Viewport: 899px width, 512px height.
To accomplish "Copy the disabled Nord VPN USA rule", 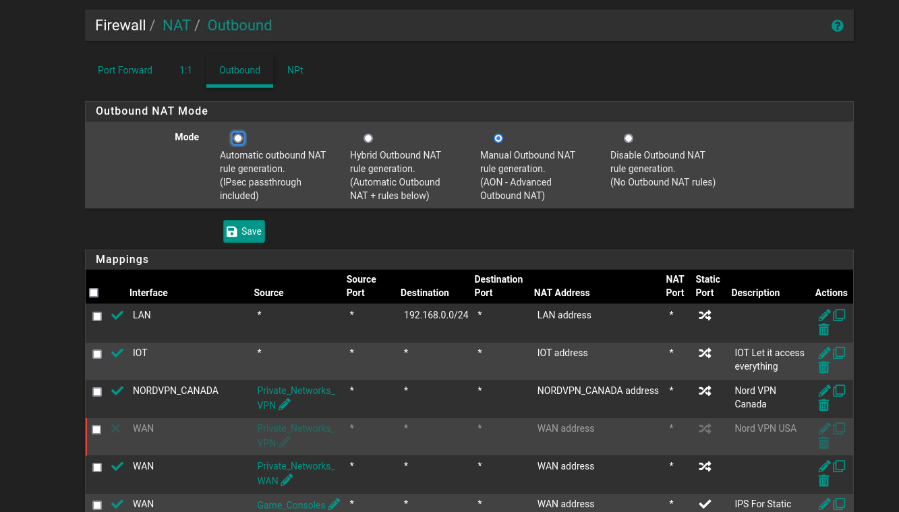I will click(x=839, y=428).
